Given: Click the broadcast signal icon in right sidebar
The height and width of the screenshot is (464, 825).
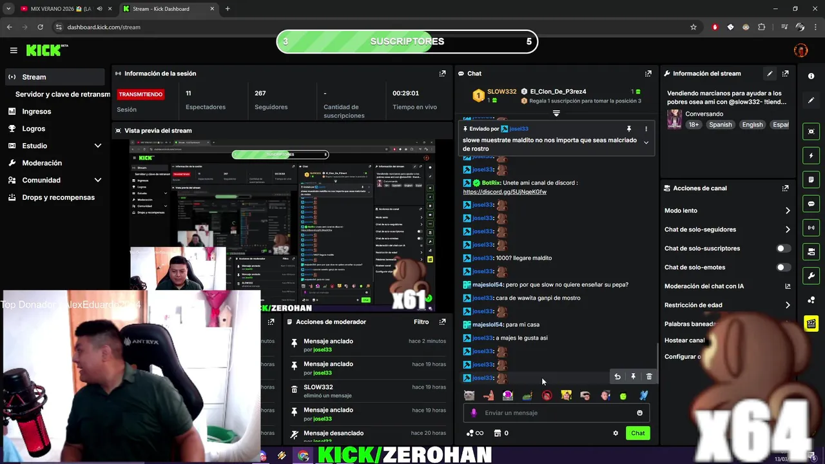Looking at the screenshot, I should 811,227.
